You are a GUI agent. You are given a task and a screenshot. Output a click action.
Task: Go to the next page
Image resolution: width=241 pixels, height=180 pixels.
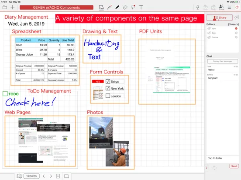tap(51, 176)
